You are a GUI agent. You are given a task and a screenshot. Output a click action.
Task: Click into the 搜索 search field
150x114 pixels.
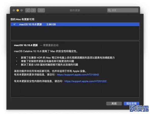tap(123, 10)
